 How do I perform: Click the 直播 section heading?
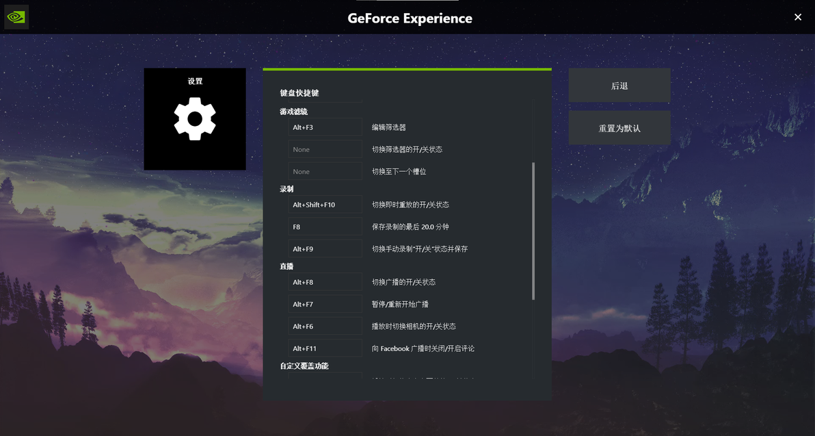pyautogui.click(x=286, y=266)
